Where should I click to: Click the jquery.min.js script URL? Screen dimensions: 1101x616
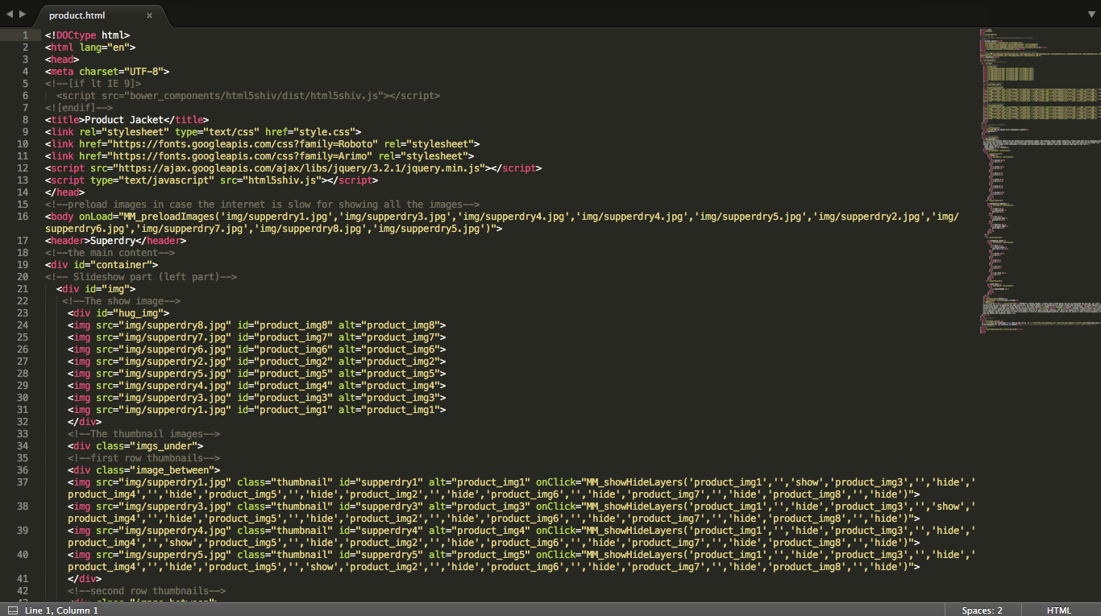point(299,168)
